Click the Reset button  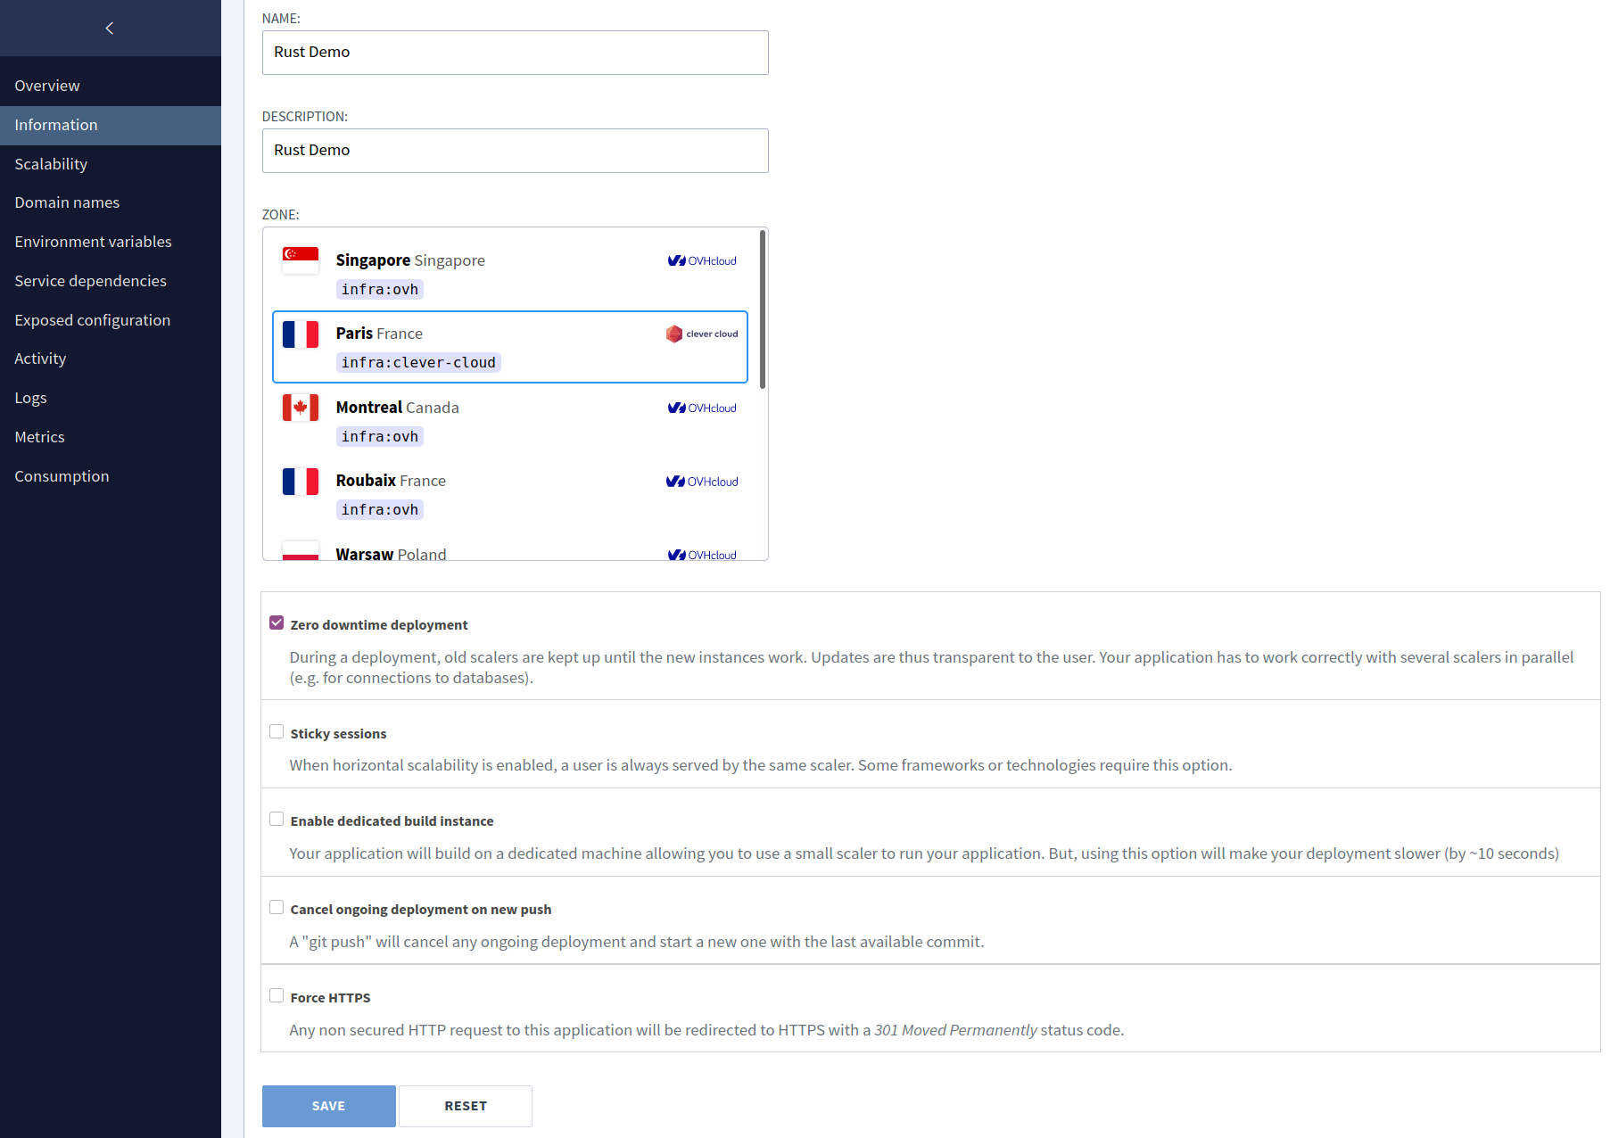click(465, 1106)
